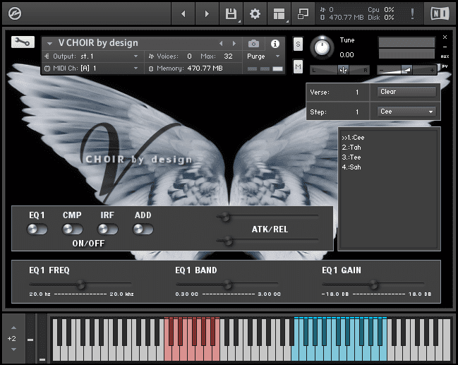Image resolution: width=458 pixels, height=365 pixels.
Task: Open options via the gear icon
Action: coord(255,13)
